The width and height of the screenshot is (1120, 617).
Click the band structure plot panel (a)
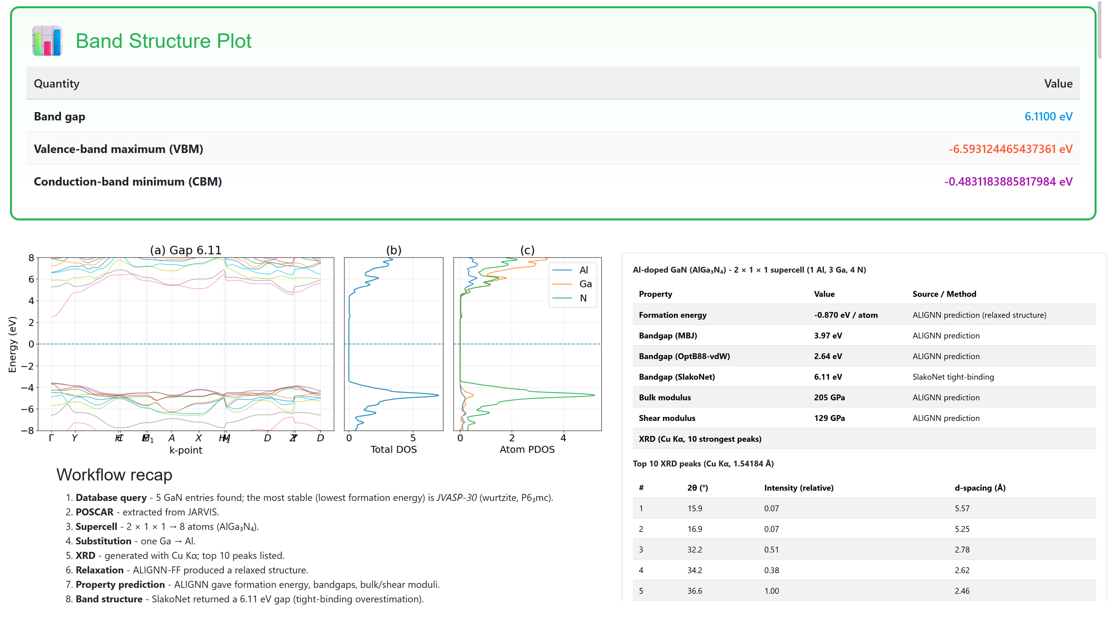pos(186,344)
